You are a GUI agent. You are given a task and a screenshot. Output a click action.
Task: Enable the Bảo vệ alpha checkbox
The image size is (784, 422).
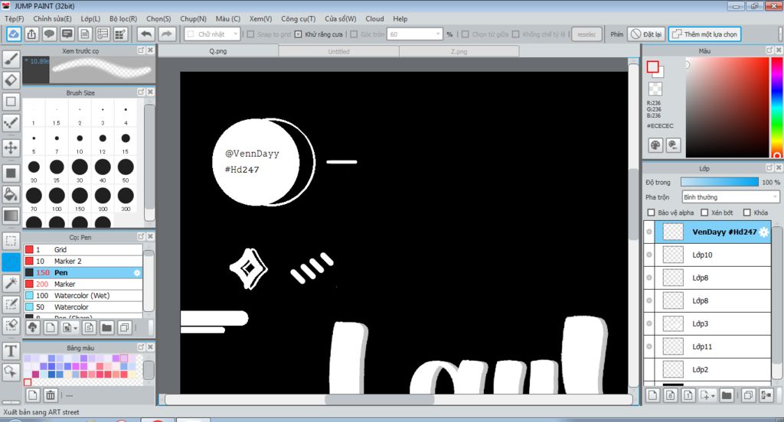click(651, 213)
